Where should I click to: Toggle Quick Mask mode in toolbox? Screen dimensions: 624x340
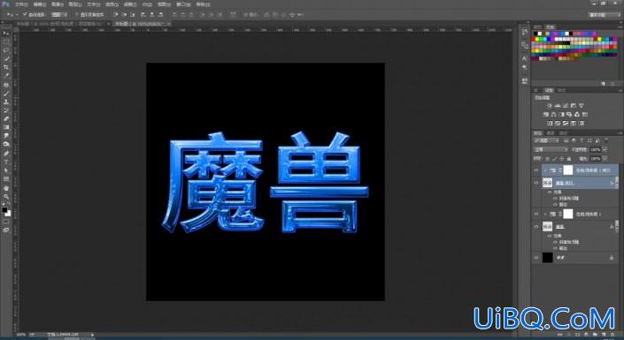pos(6,222)
